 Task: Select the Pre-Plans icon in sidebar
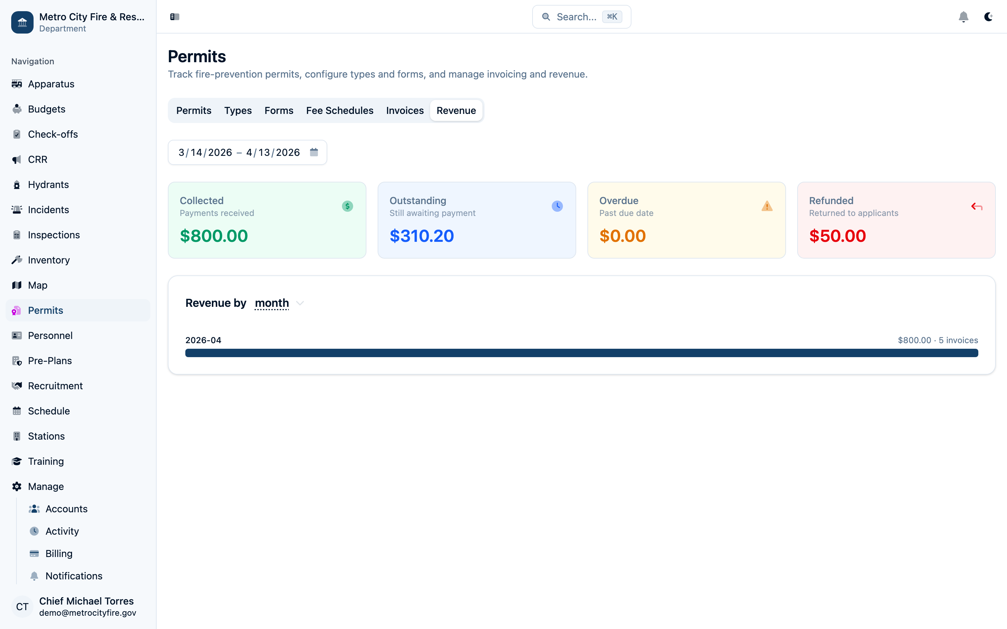[x=17, y=361]
